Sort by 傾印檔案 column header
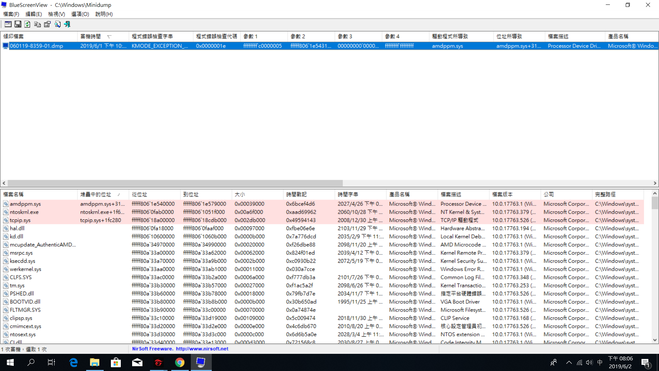Image resolution: width=659 pixels, height=371 pixels. pos(39,36)
